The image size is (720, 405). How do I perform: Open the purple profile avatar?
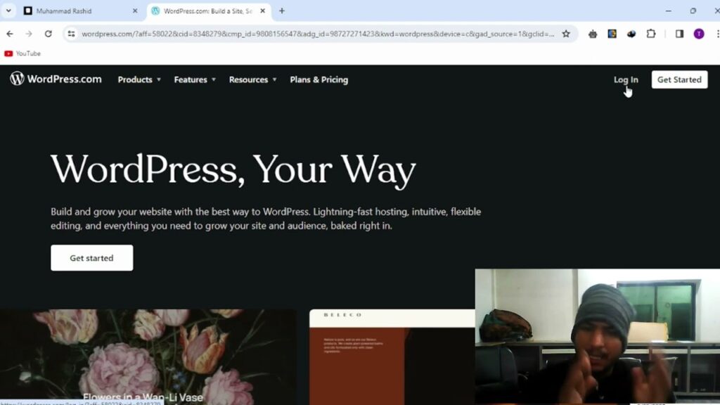[x=699, y=34]
